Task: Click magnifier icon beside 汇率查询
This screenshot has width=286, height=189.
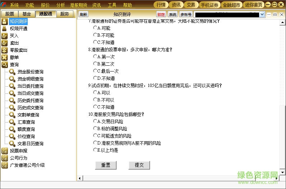Action: [12, 122]
